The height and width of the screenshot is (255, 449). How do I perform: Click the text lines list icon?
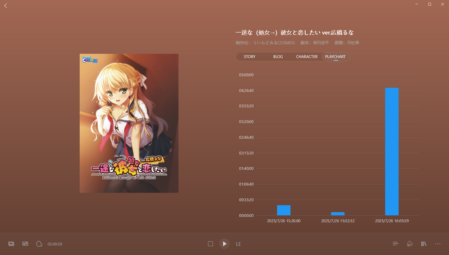point(395,244)
